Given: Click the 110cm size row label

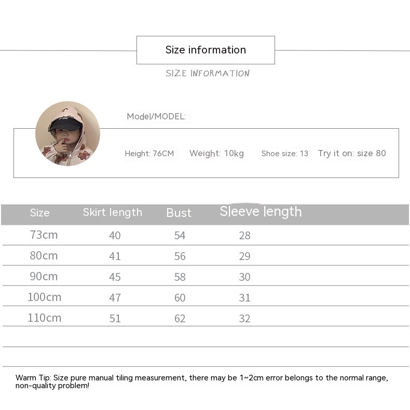Looking at the screenshot, I should (44, 318).
